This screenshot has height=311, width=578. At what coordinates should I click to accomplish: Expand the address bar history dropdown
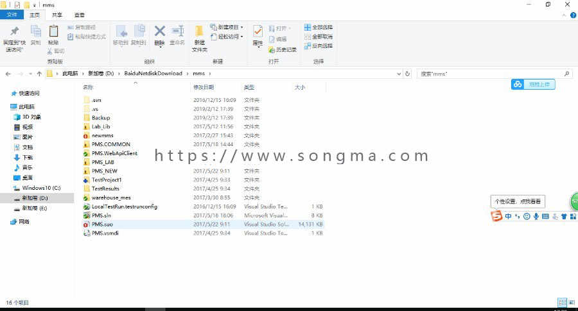tap(399, 74)
